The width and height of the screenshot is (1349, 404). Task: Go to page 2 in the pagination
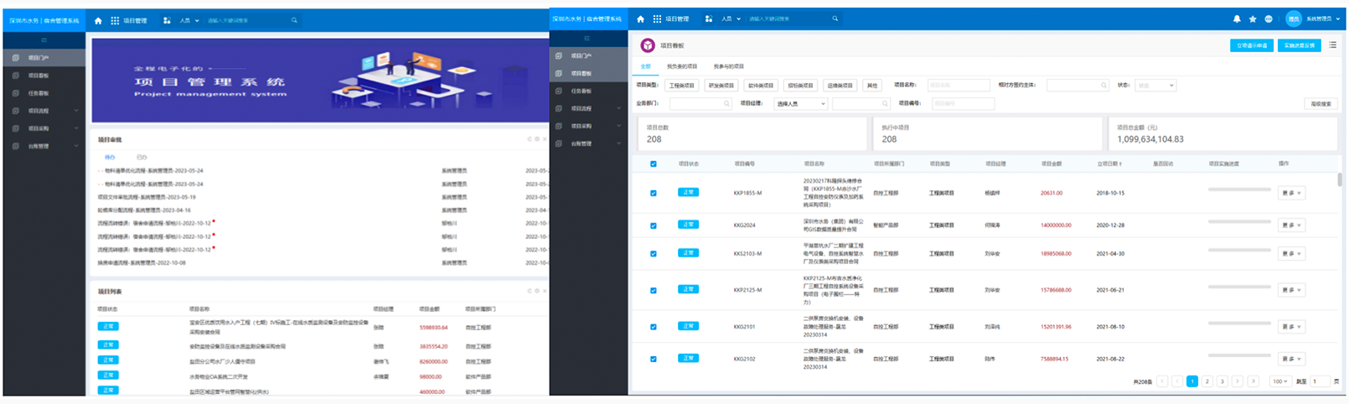click(1207, 381)
